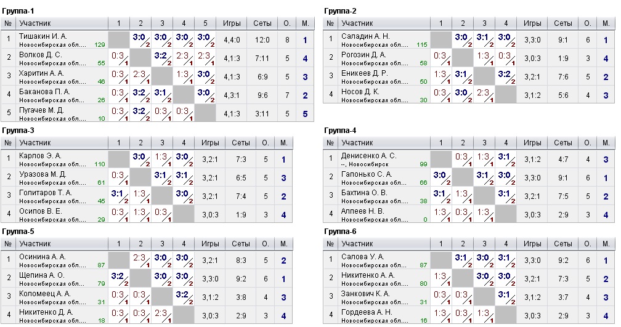The height and width of the screenshot is (327, 621).
Task: Select participant Баканова П. А.
Action: tap(44, 92)
